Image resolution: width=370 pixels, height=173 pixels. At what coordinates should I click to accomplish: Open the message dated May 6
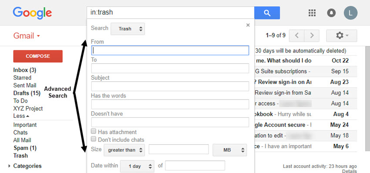[x=306, y=146]
